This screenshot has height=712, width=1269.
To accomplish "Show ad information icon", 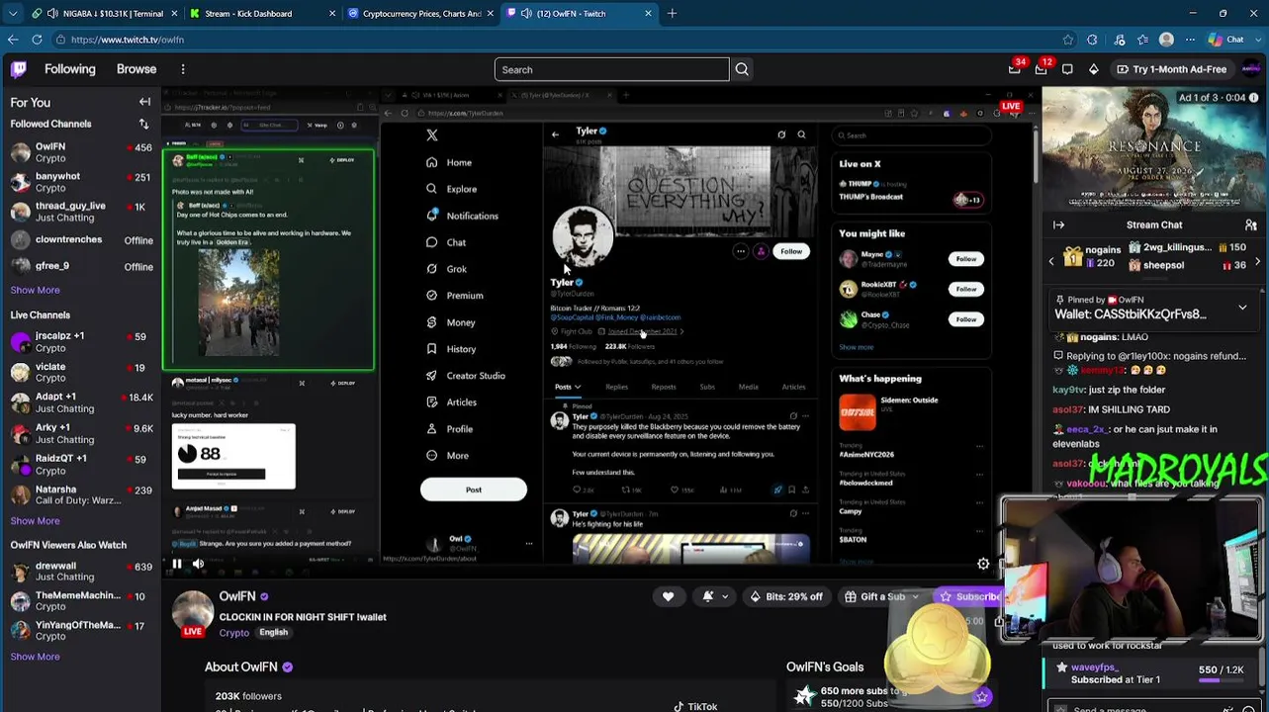I will pyautogui.click(x=1256, y=98).
